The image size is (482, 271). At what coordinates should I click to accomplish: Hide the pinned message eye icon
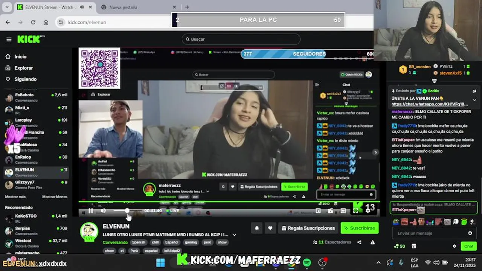tap(474, 91)
